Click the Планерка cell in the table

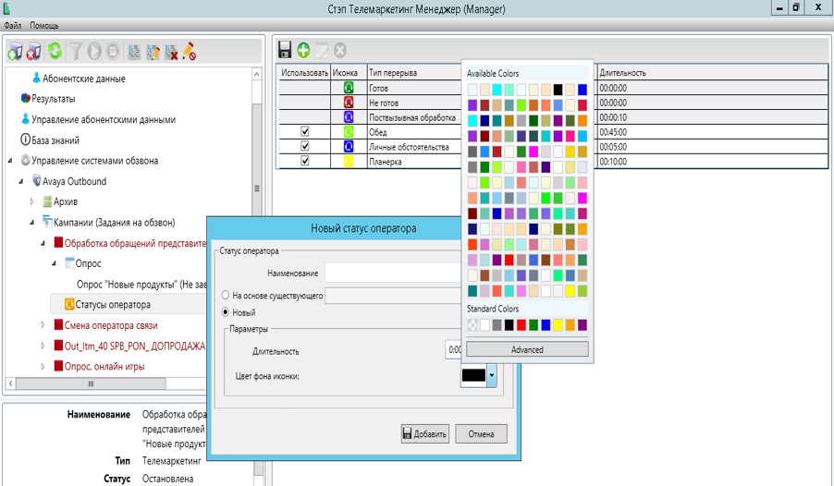(414, 162)
